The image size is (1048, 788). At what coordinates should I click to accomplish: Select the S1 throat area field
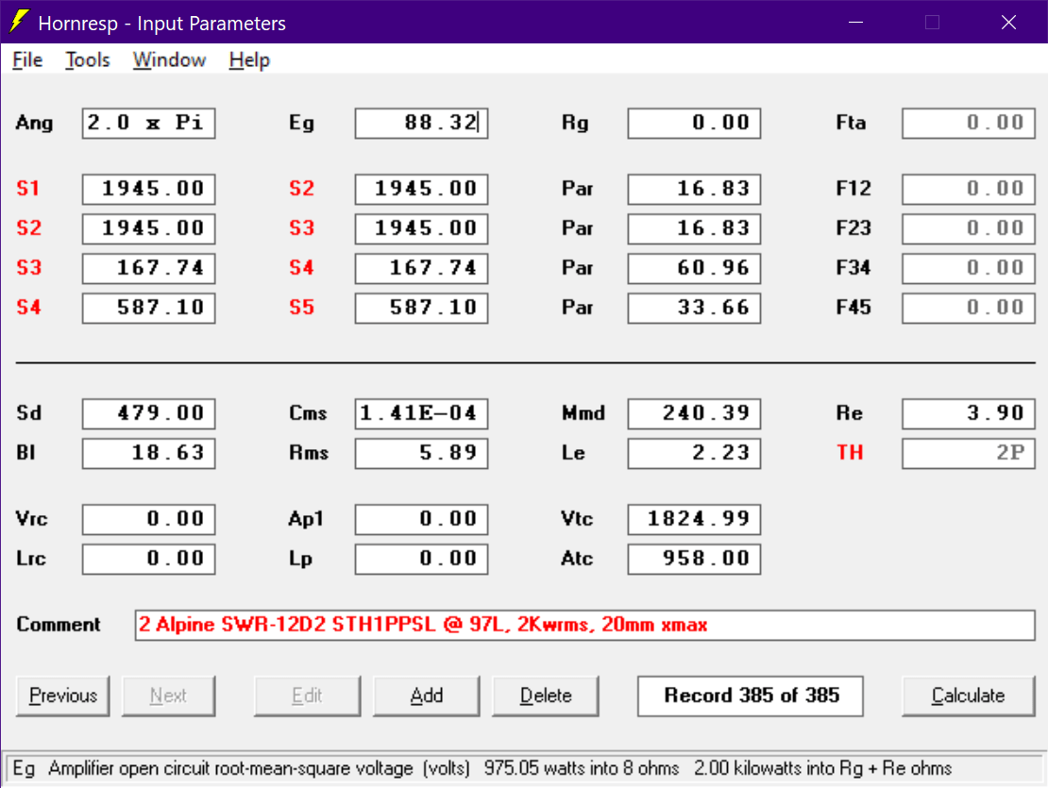148,189
